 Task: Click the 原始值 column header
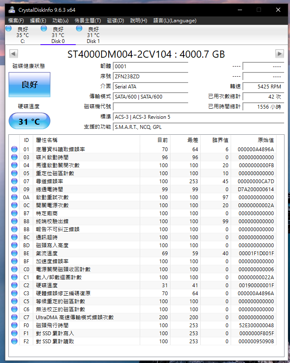click(254, 140)
